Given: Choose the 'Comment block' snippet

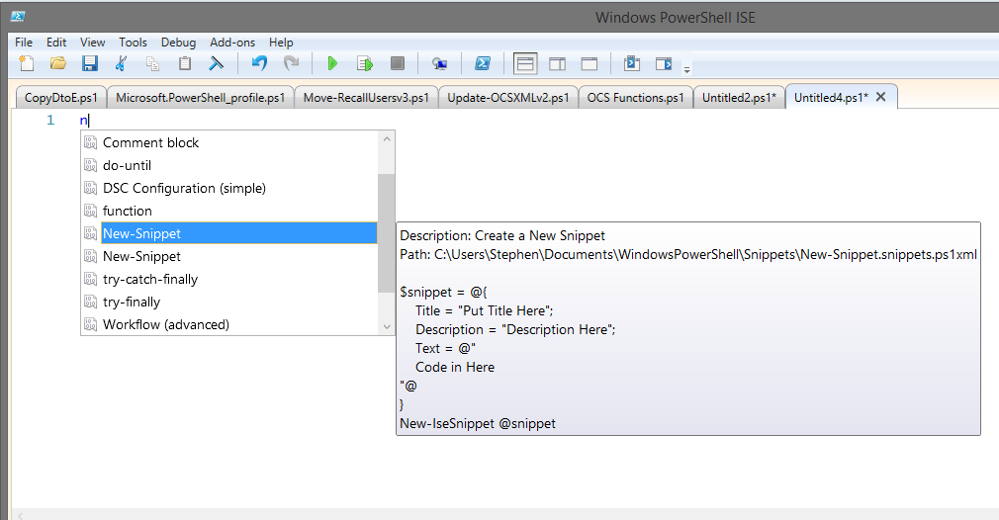Looking at the screenshot, I should click(x=229, y=142).
